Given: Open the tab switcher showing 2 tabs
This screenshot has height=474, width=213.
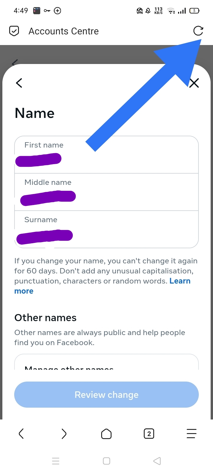Looking at the screenshot, I should [x=149, y=434].
